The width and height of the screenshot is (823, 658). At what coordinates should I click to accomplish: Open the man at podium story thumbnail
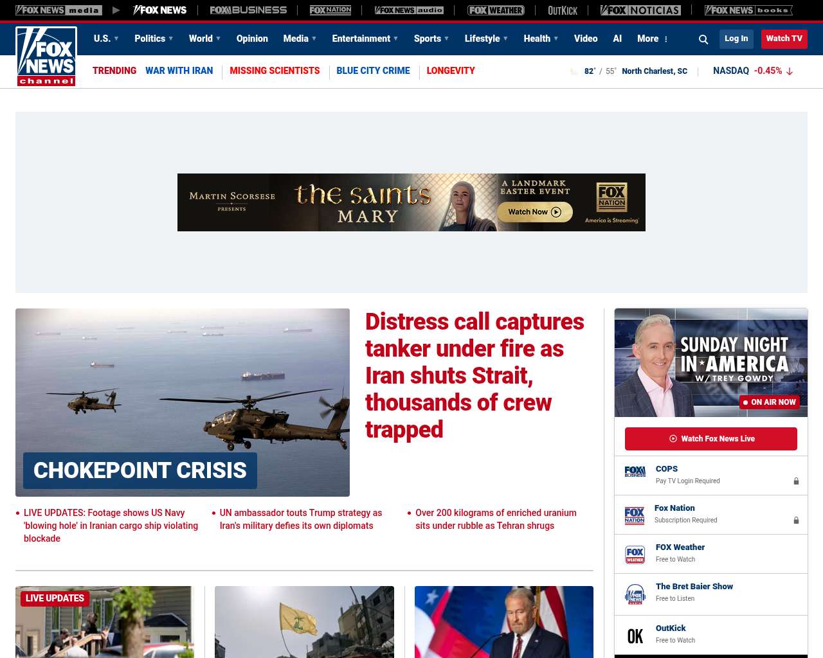pyautogui.click(x=504, y=622)
